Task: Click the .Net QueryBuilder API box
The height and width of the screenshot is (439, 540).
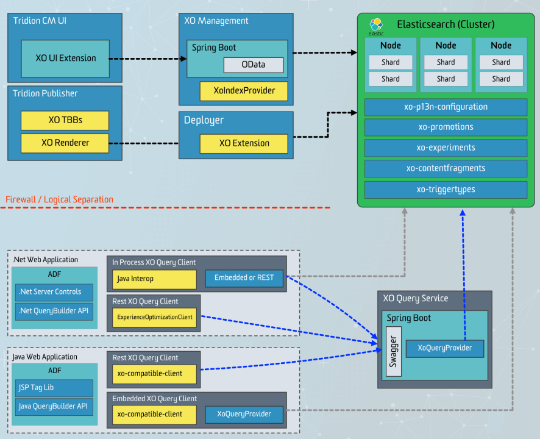Action: coord(54,312)
